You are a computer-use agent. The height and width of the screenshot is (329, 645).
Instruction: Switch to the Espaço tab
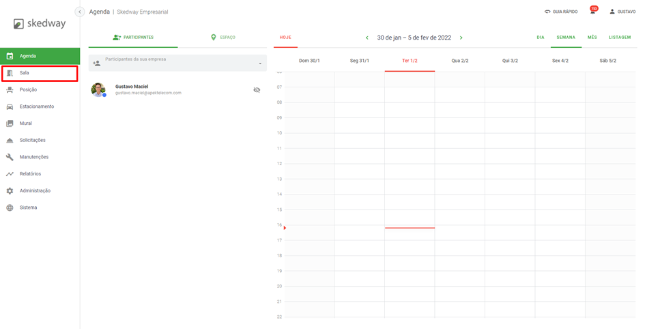click(x=223, y=38)
